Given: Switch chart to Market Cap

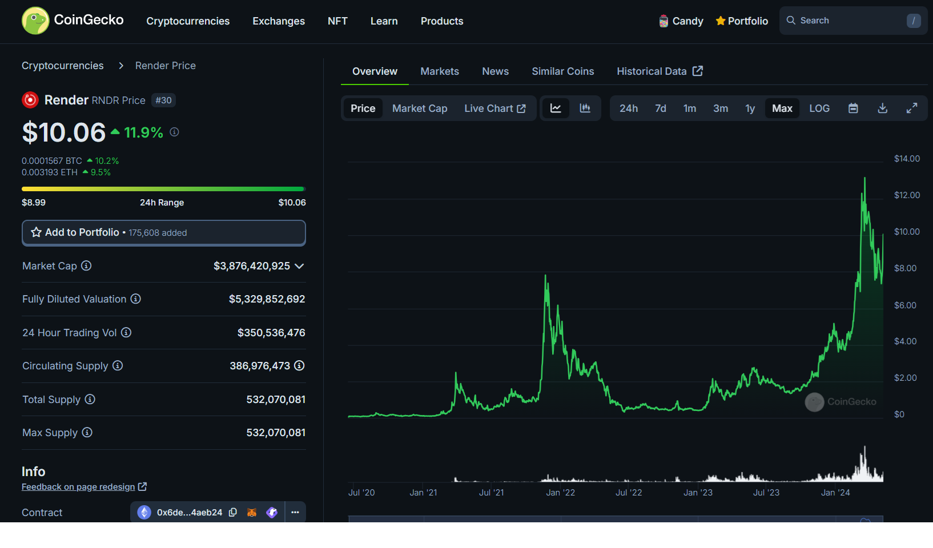Looking at the screenshot, I should pos(420,108).
